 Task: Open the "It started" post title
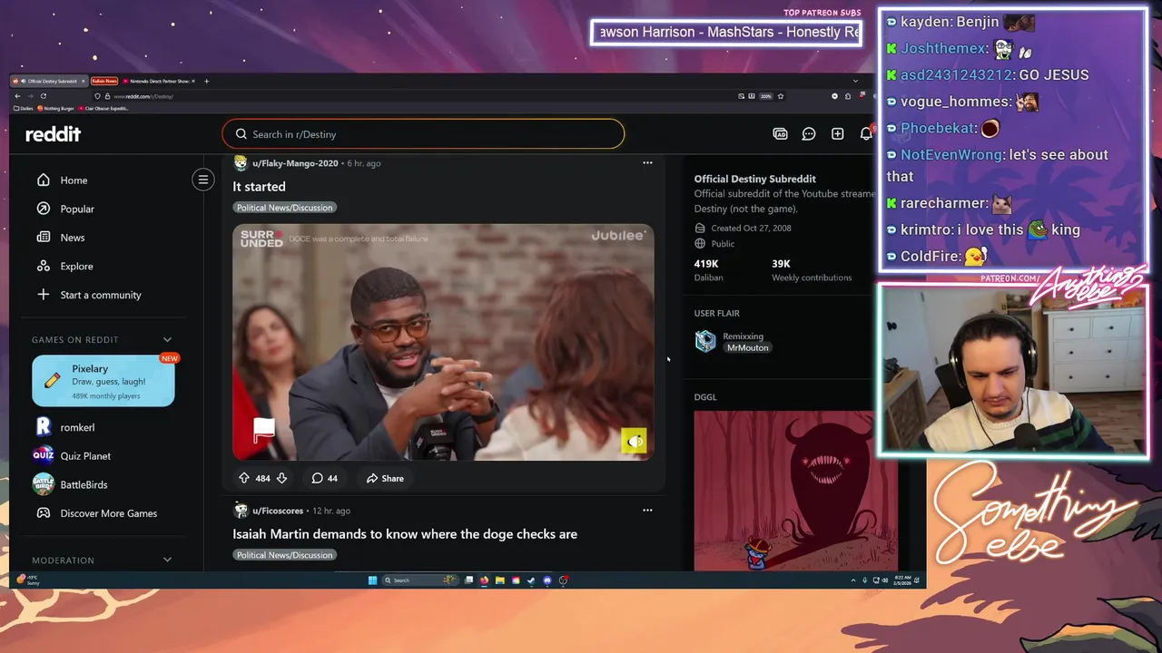[x=259, y=187]
